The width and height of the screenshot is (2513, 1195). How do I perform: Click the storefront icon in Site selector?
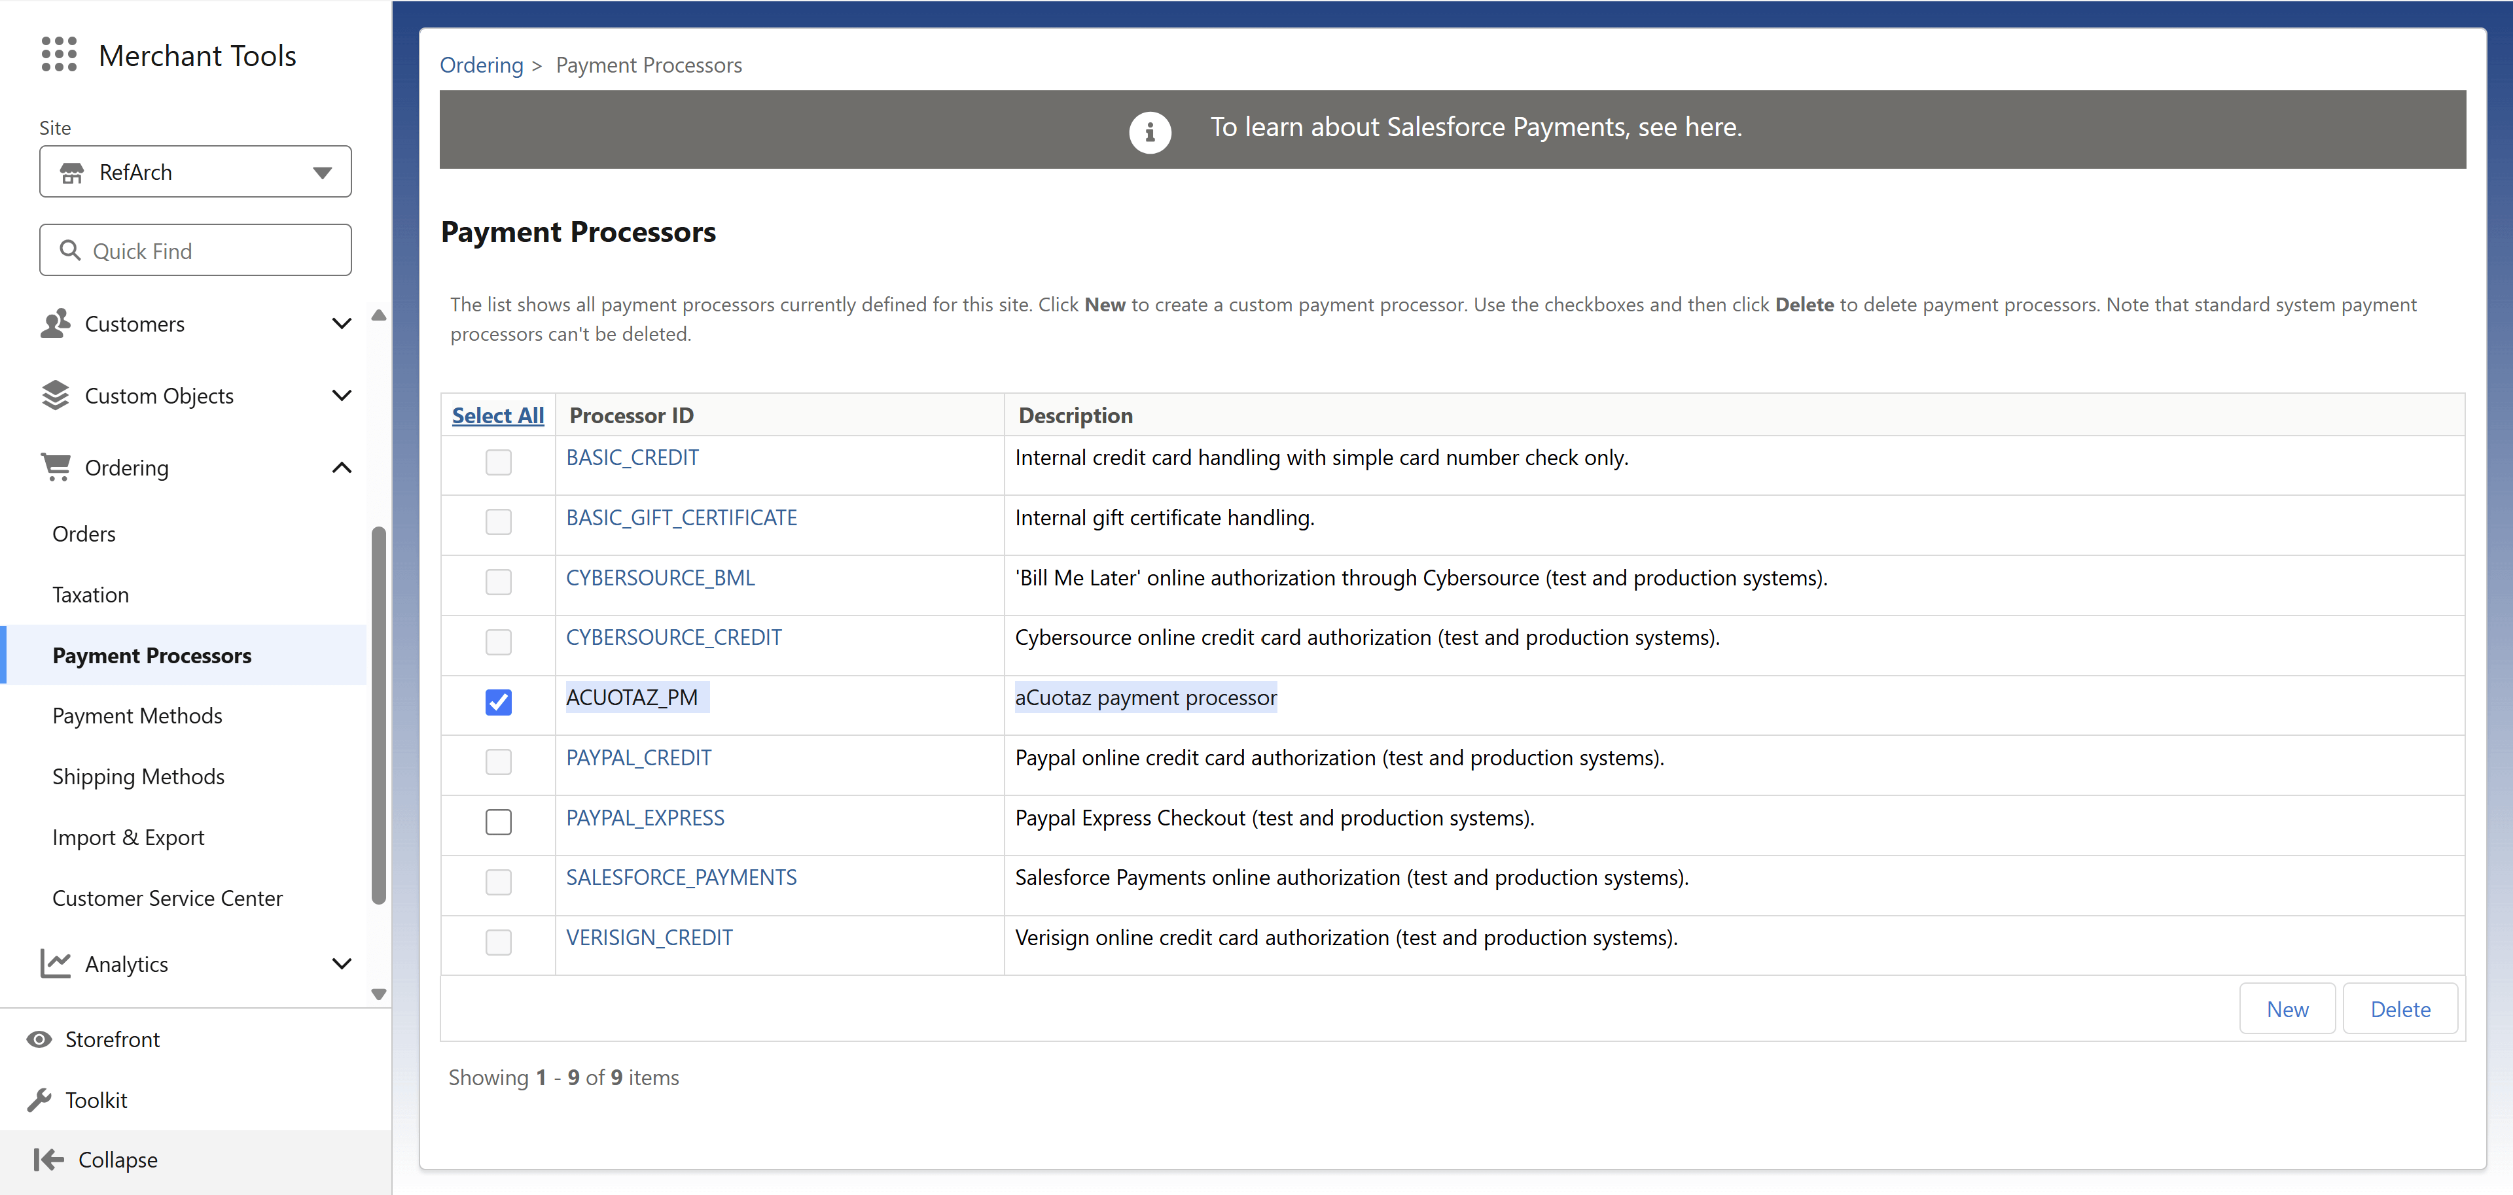pos(72,173)
